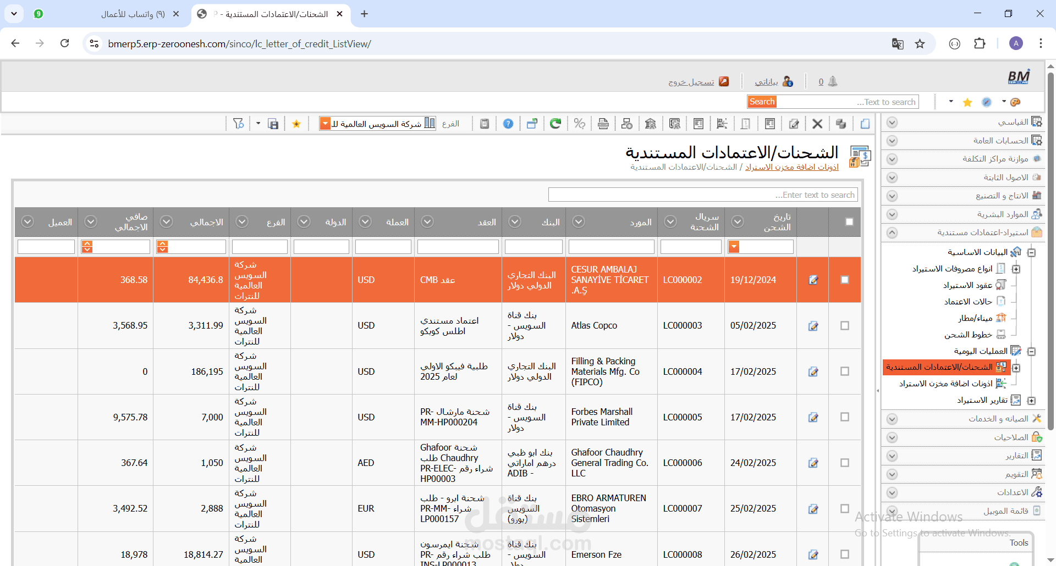Expand the تقارير الاستيراد tree node

click(x=1032, y=399)
